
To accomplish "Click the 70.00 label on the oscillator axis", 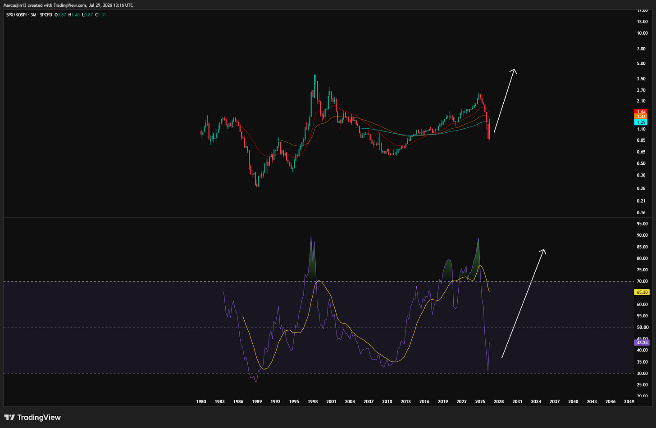I will [642, 281].
